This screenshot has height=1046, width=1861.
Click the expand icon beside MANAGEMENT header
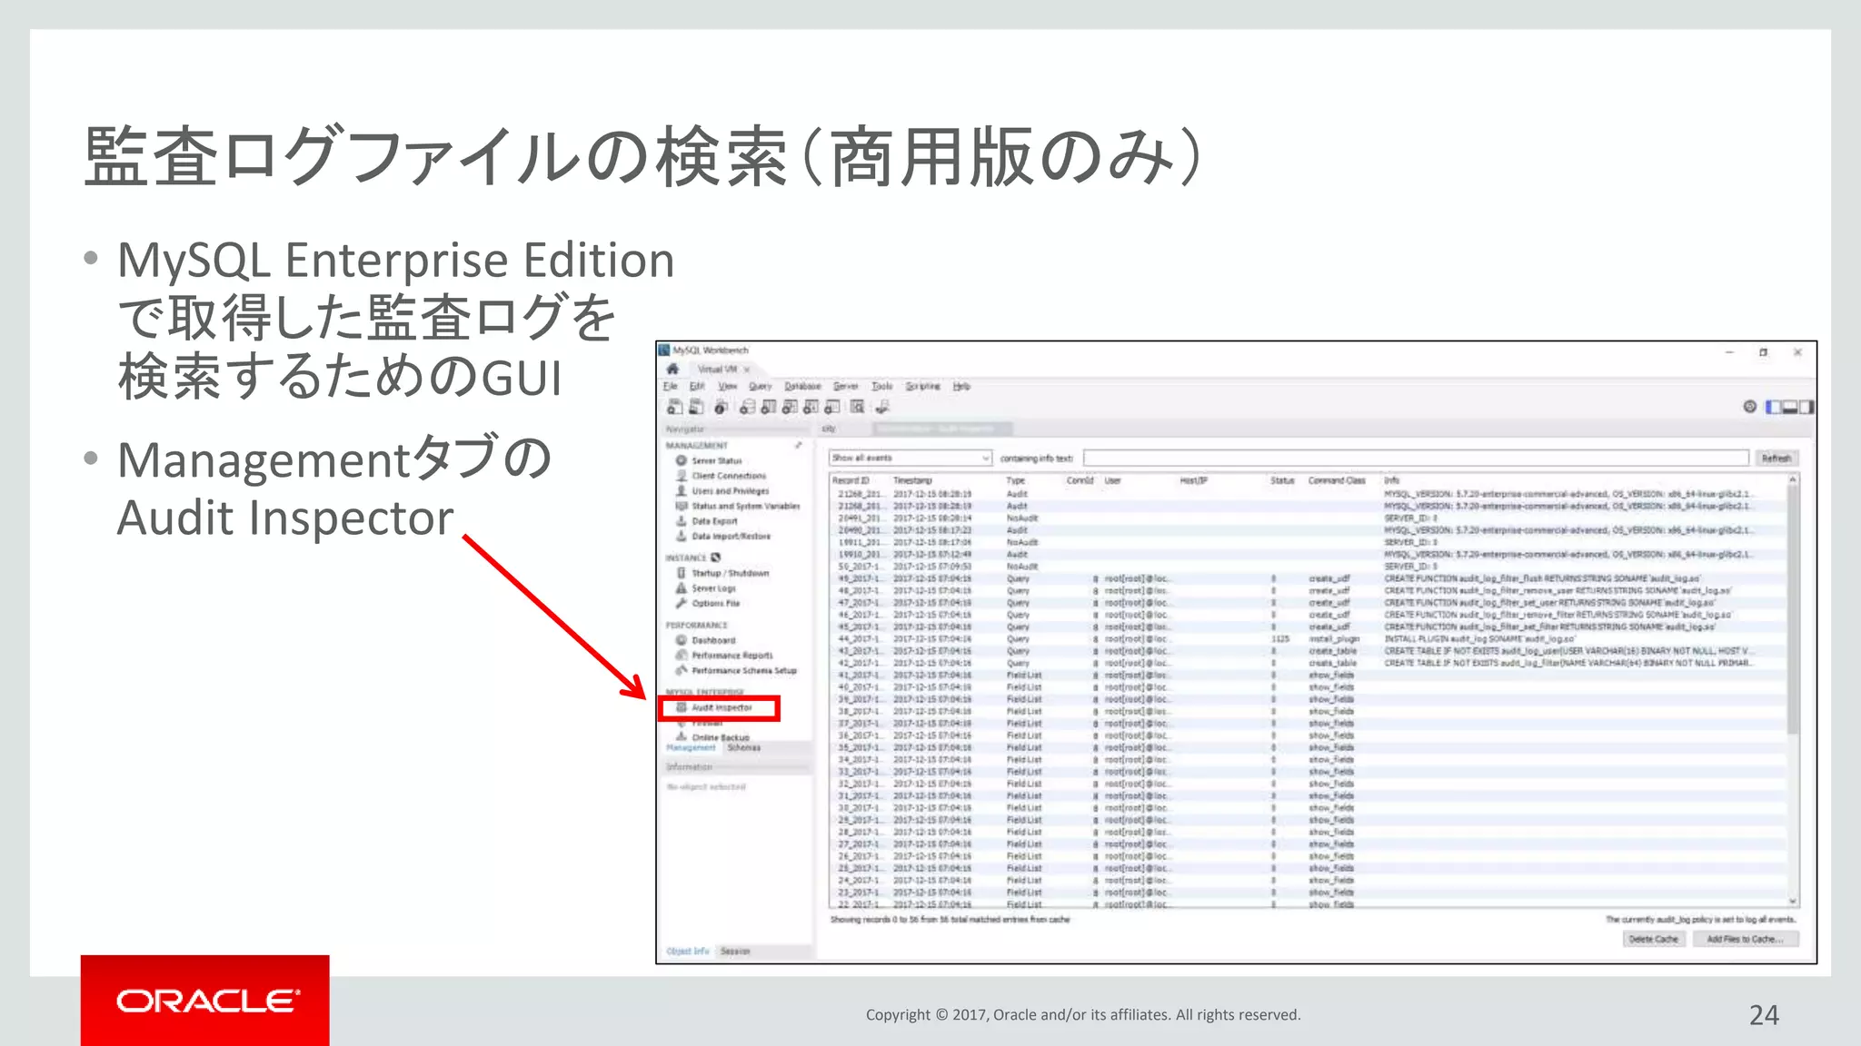click(799, 445)
